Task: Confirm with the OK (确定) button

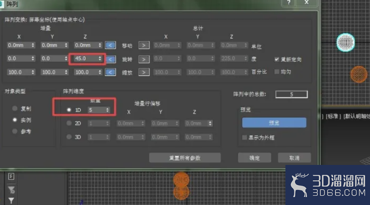Action: click(x=255, y=158)
